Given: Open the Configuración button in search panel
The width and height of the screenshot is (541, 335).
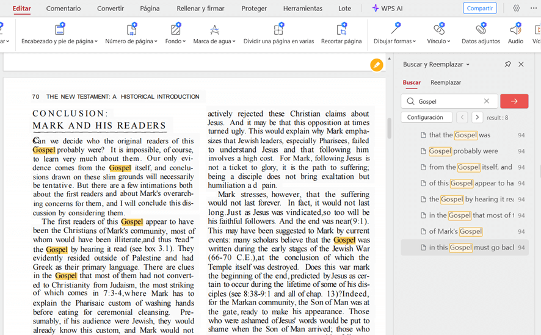Looking at the screenshot, I should (426, 117).
